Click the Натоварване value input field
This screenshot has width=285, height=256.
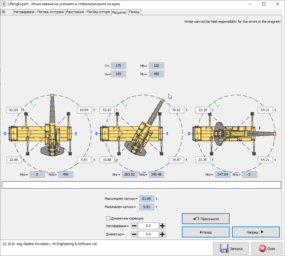pyautogui.click(x=148, y=226)
